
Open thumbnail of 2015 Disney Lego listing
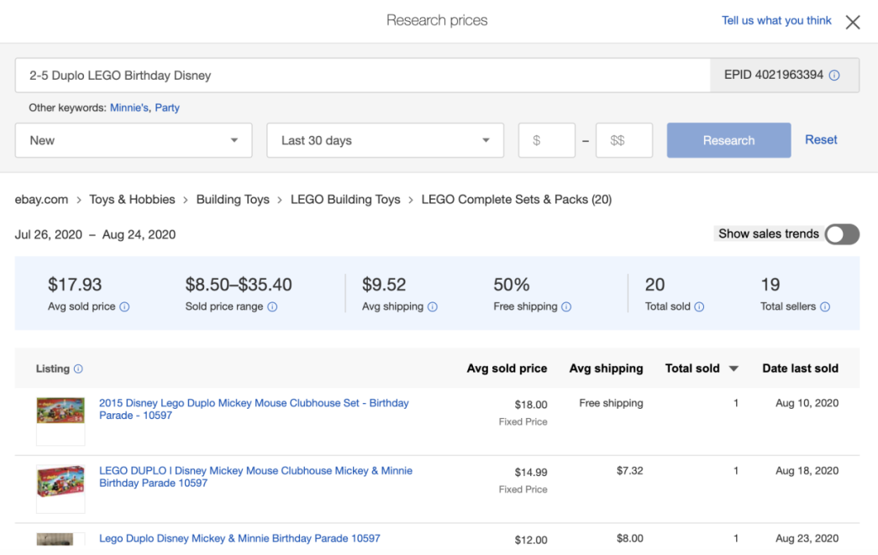tap(60, 411)
